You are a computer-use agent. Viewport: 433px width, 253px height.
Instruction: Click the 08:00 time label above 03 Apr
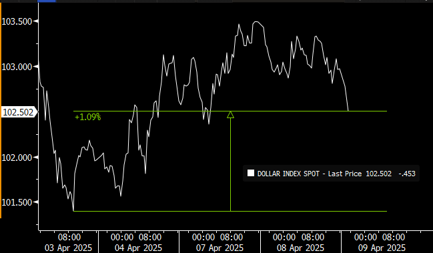tap(69, 237)
